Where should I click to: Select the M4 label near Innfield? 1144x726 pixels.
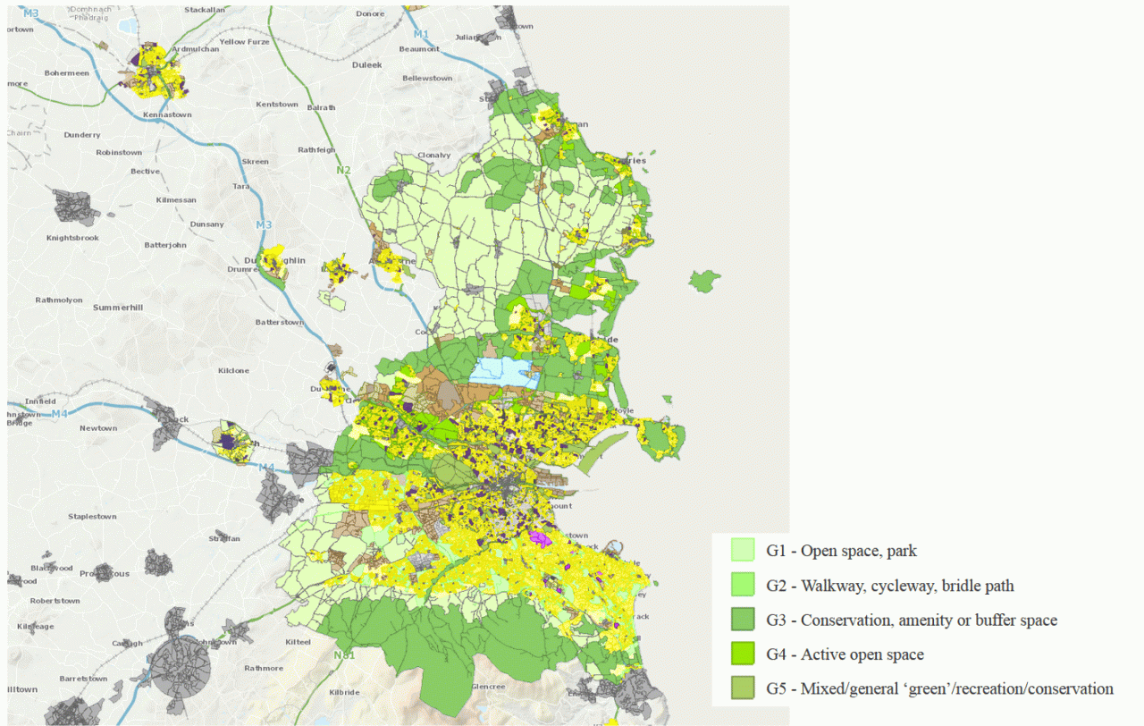pyautogui.click(x=60, y=413)
